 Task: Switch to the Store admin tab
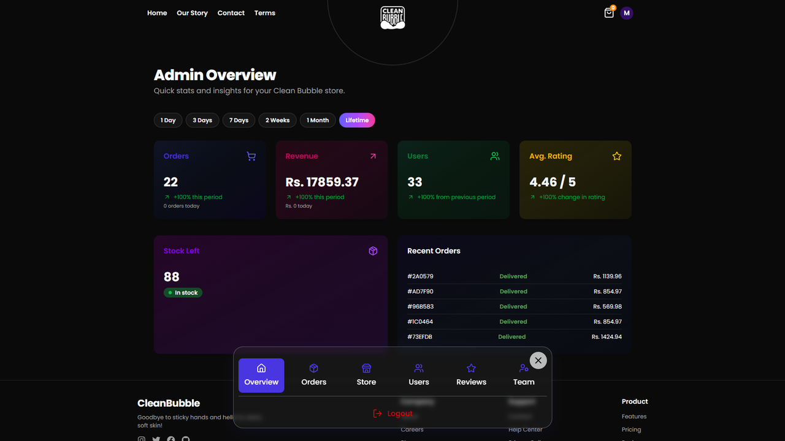pyautogui.click(x=366, y=375)
